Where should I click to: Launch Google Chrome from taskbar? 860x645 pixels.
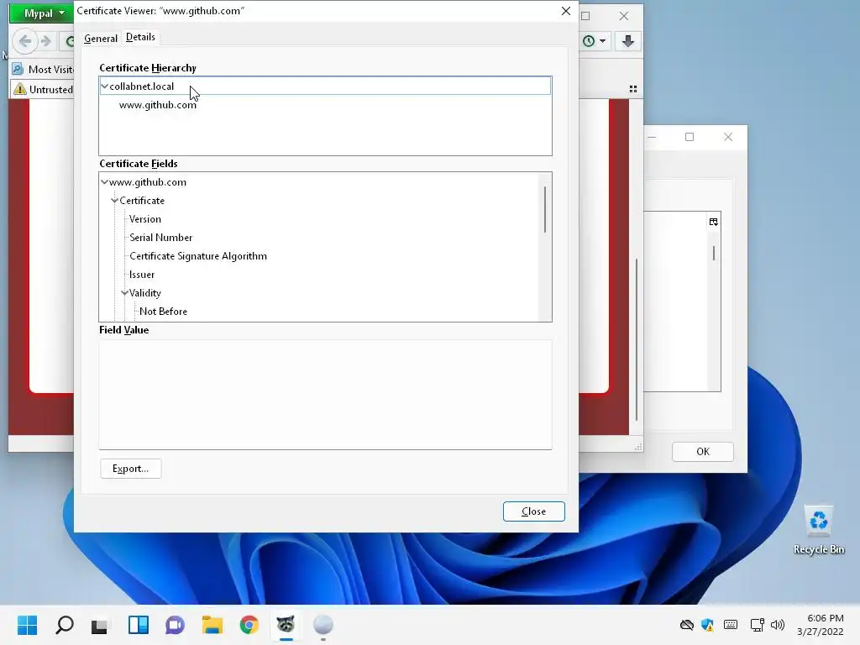click(249, 625)
